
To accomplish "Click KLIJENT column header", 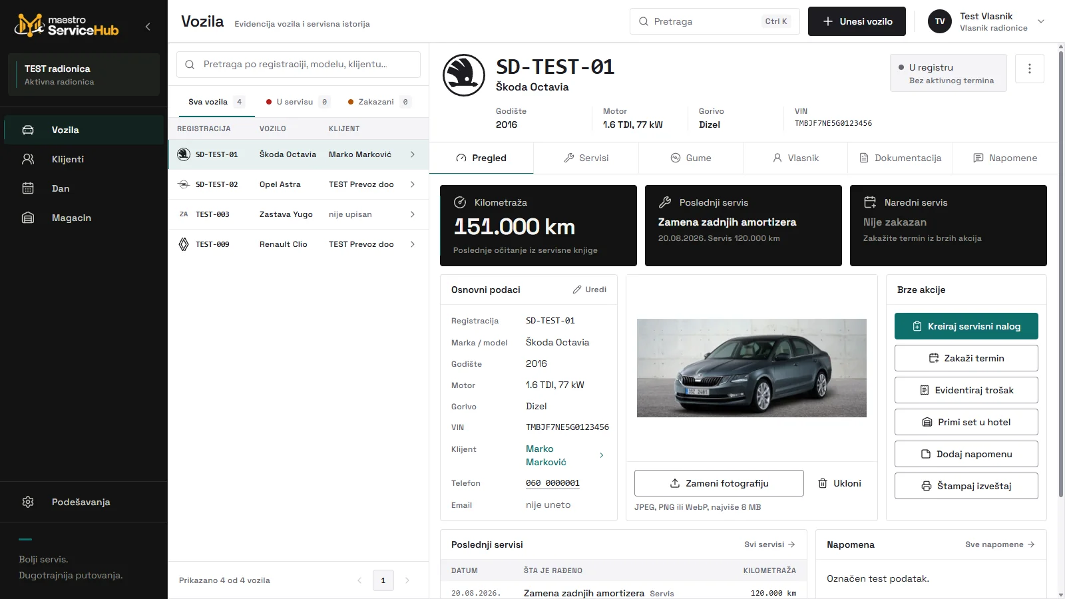I will pyautogui.click(x=344, y=129).
